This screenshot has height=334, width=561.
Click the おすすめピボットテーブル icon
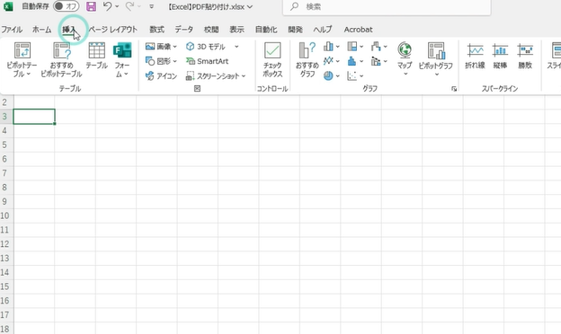61,50
